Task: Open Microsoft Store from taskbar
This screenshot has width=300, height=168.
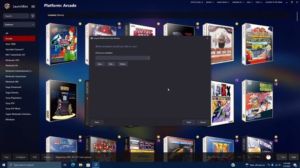Action: 88,165
